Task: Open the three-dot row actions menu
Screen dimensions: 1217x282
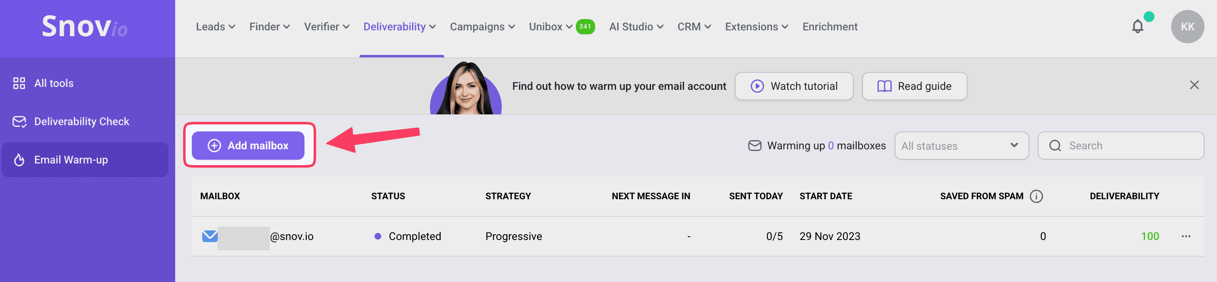Action: pyautogui.click(x=1186, y=236)
